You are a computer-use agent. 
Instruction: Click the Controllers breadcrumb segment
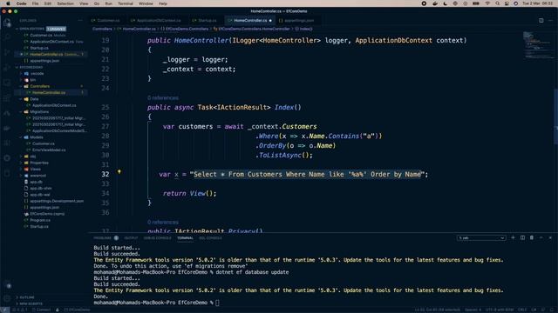point(102,29)
